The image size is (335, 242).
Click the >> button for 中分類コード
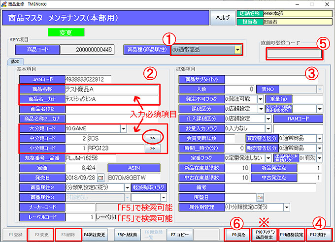(x=153, y=138)
